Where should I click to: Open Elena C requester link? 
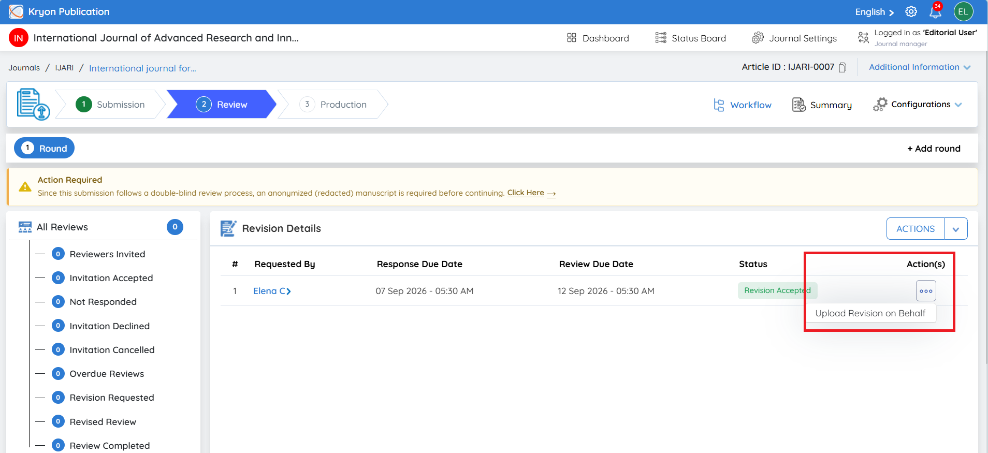(x=272, y=291)
